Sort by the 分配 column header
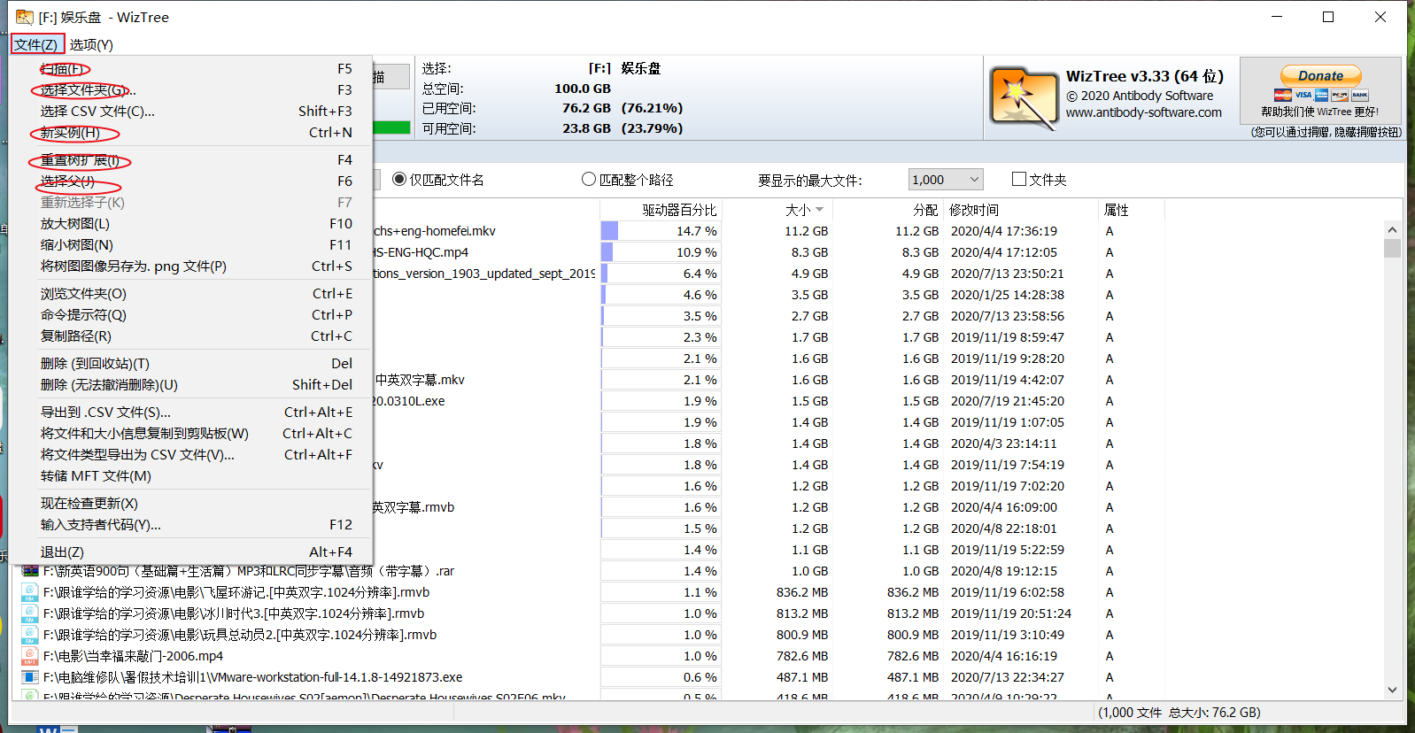 [x=888, y=210]
